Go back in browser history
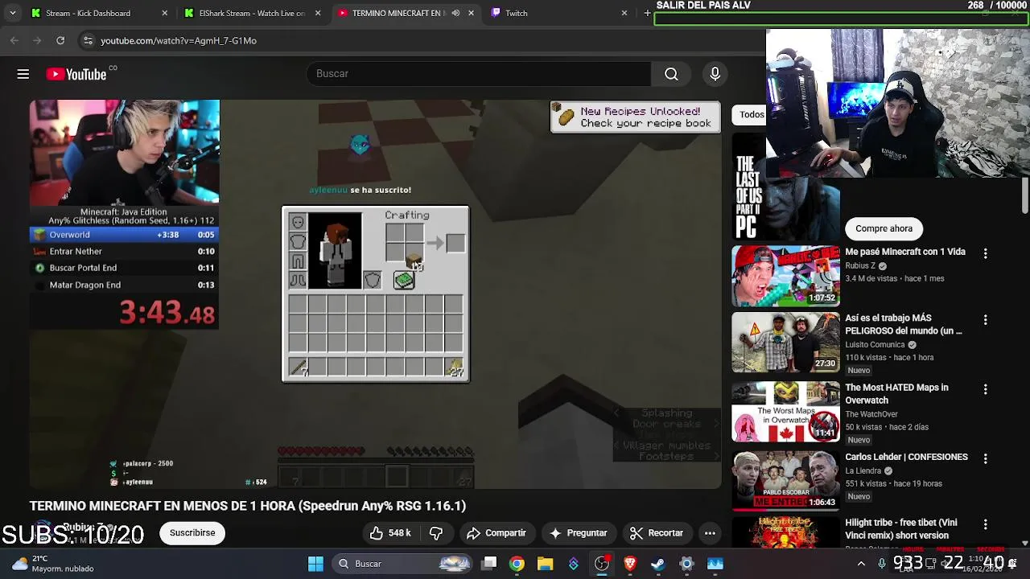1030x579 pixels. point(14,40)
